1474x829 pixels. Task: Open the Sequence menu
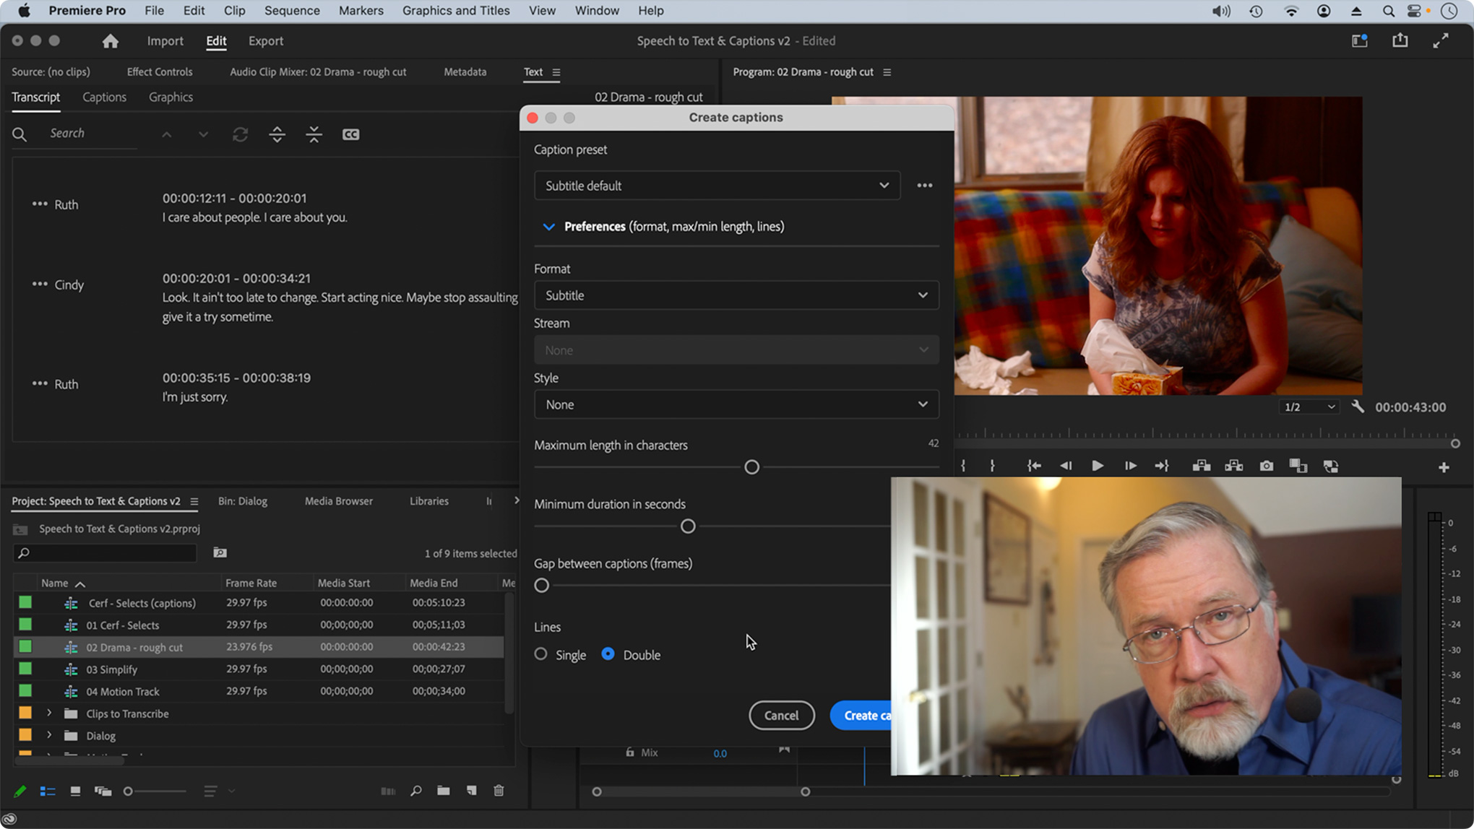click(x=292, y=11)
